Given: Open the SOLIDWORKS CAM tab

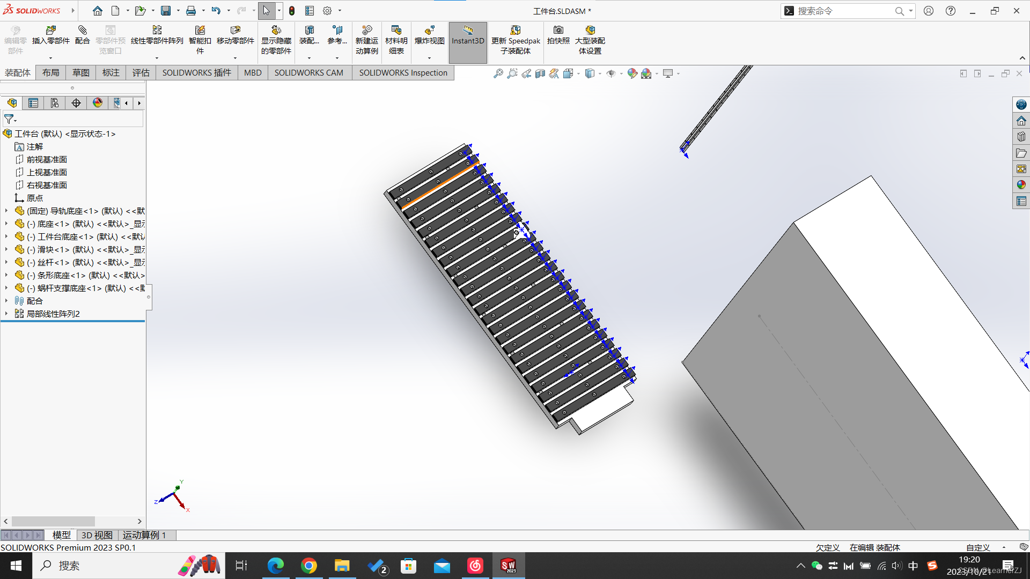Looking at the screenshot, I should tap(308, 72).
